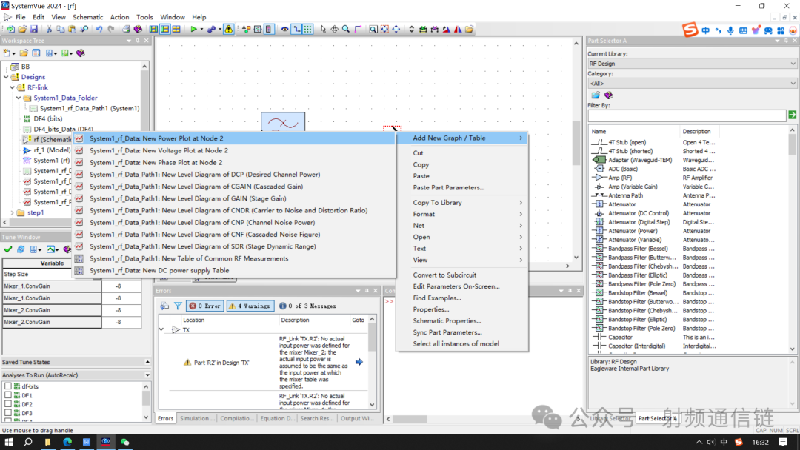Click the yellow warning triangle toolbar icon
This screenshot has height=450, width=800.
229,29
